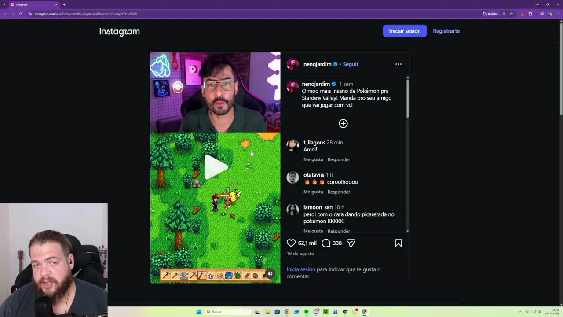Save the post with the bookmark icon
The height and width of the screenshot is (317, 563).
coord(398,243)
